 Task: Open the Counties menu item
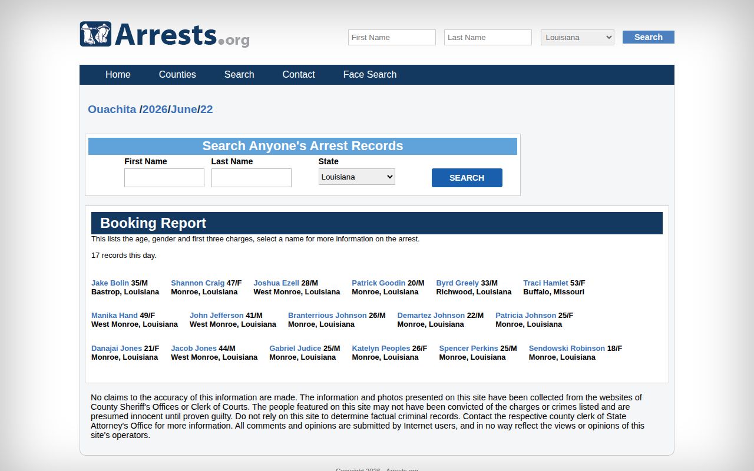pyautogui.click(x=177, y=74)
